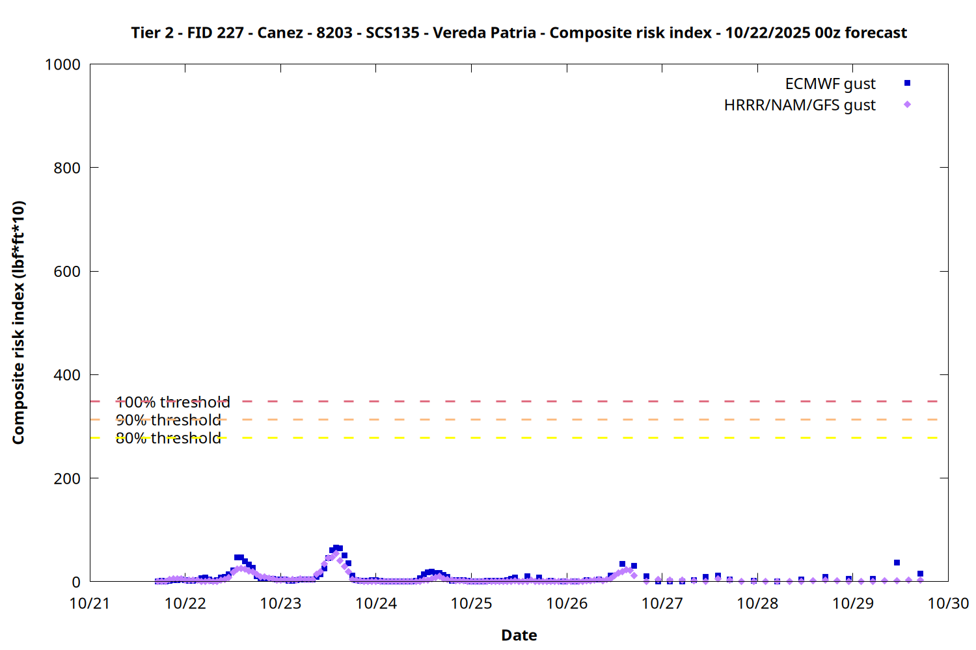The width and height of the screenshot is (976, 650).
Task: Click the 10/30 x-axis date label
Action: (948, 604)
